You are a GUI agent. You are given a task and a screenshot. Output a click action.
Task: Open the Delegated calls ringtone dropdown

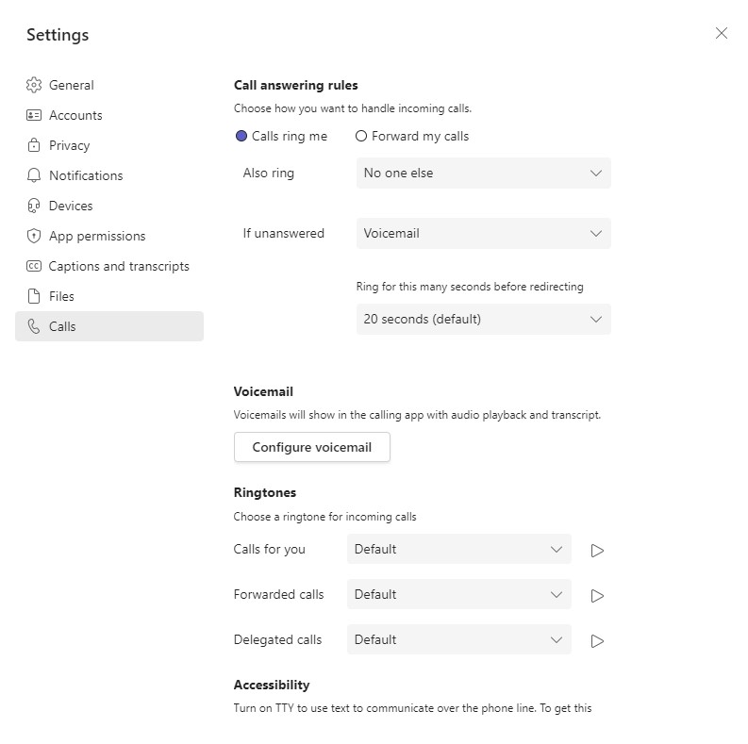(459, 639)
